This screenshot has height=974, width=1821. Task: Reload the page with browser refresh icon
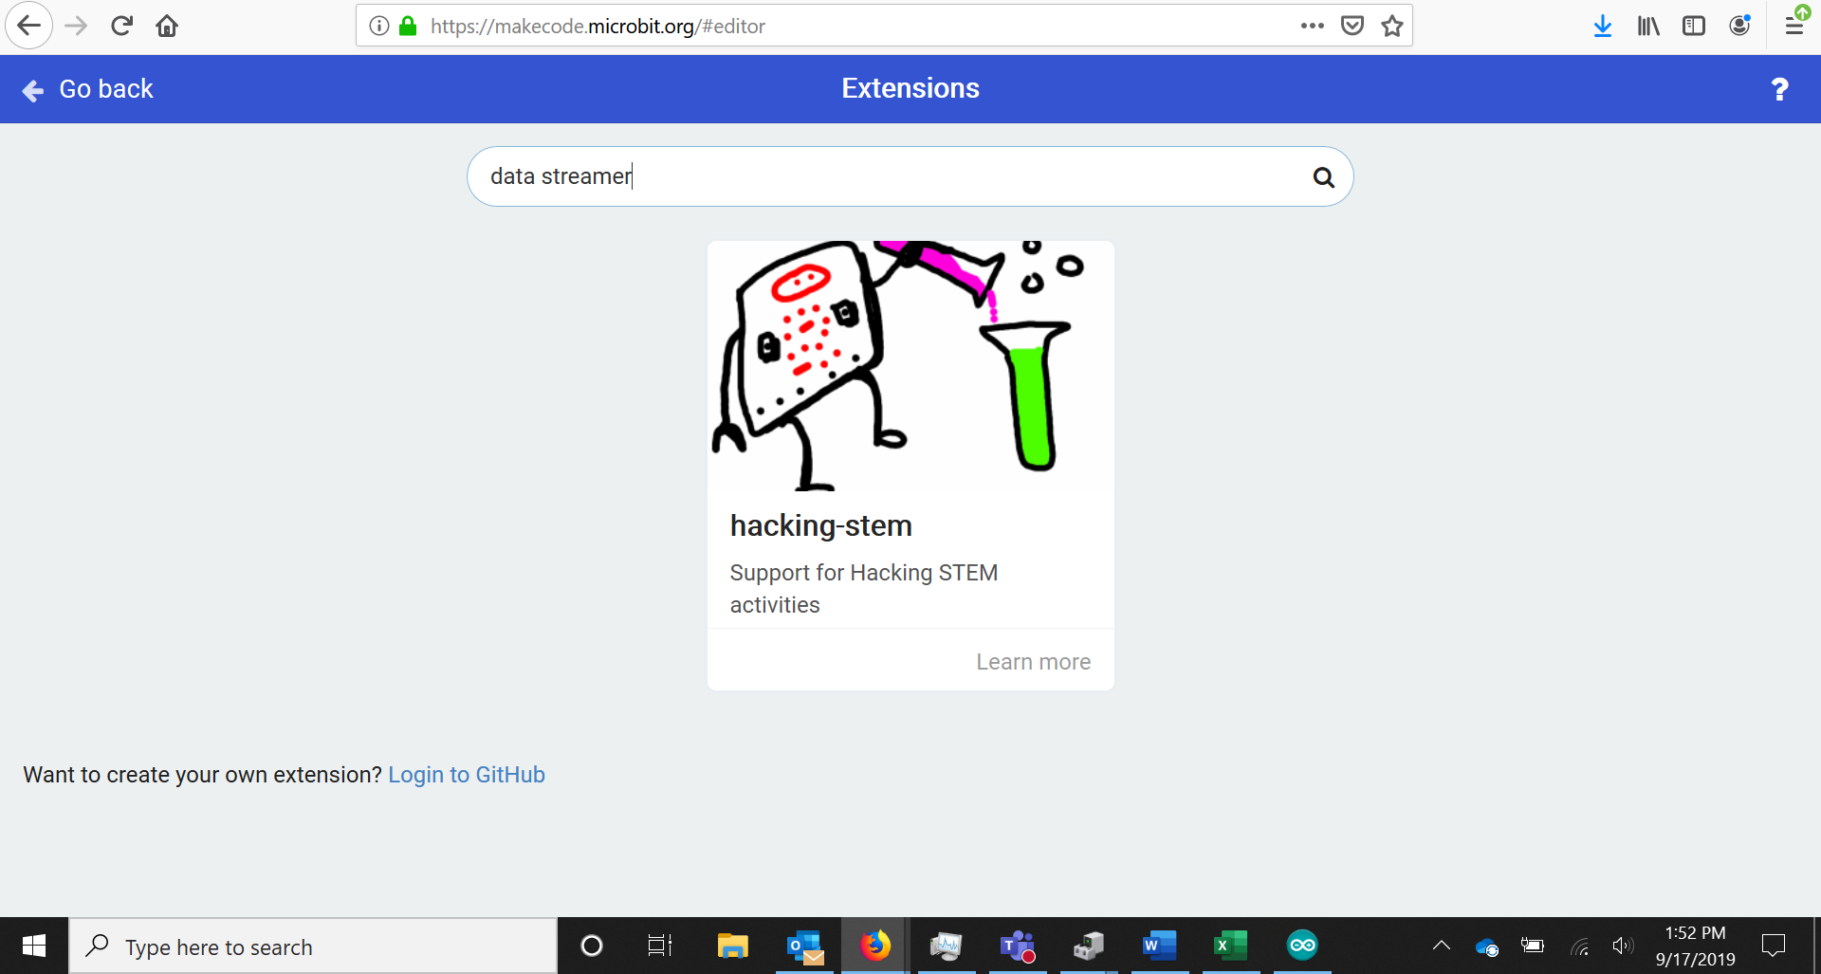[x=121, y=26]
